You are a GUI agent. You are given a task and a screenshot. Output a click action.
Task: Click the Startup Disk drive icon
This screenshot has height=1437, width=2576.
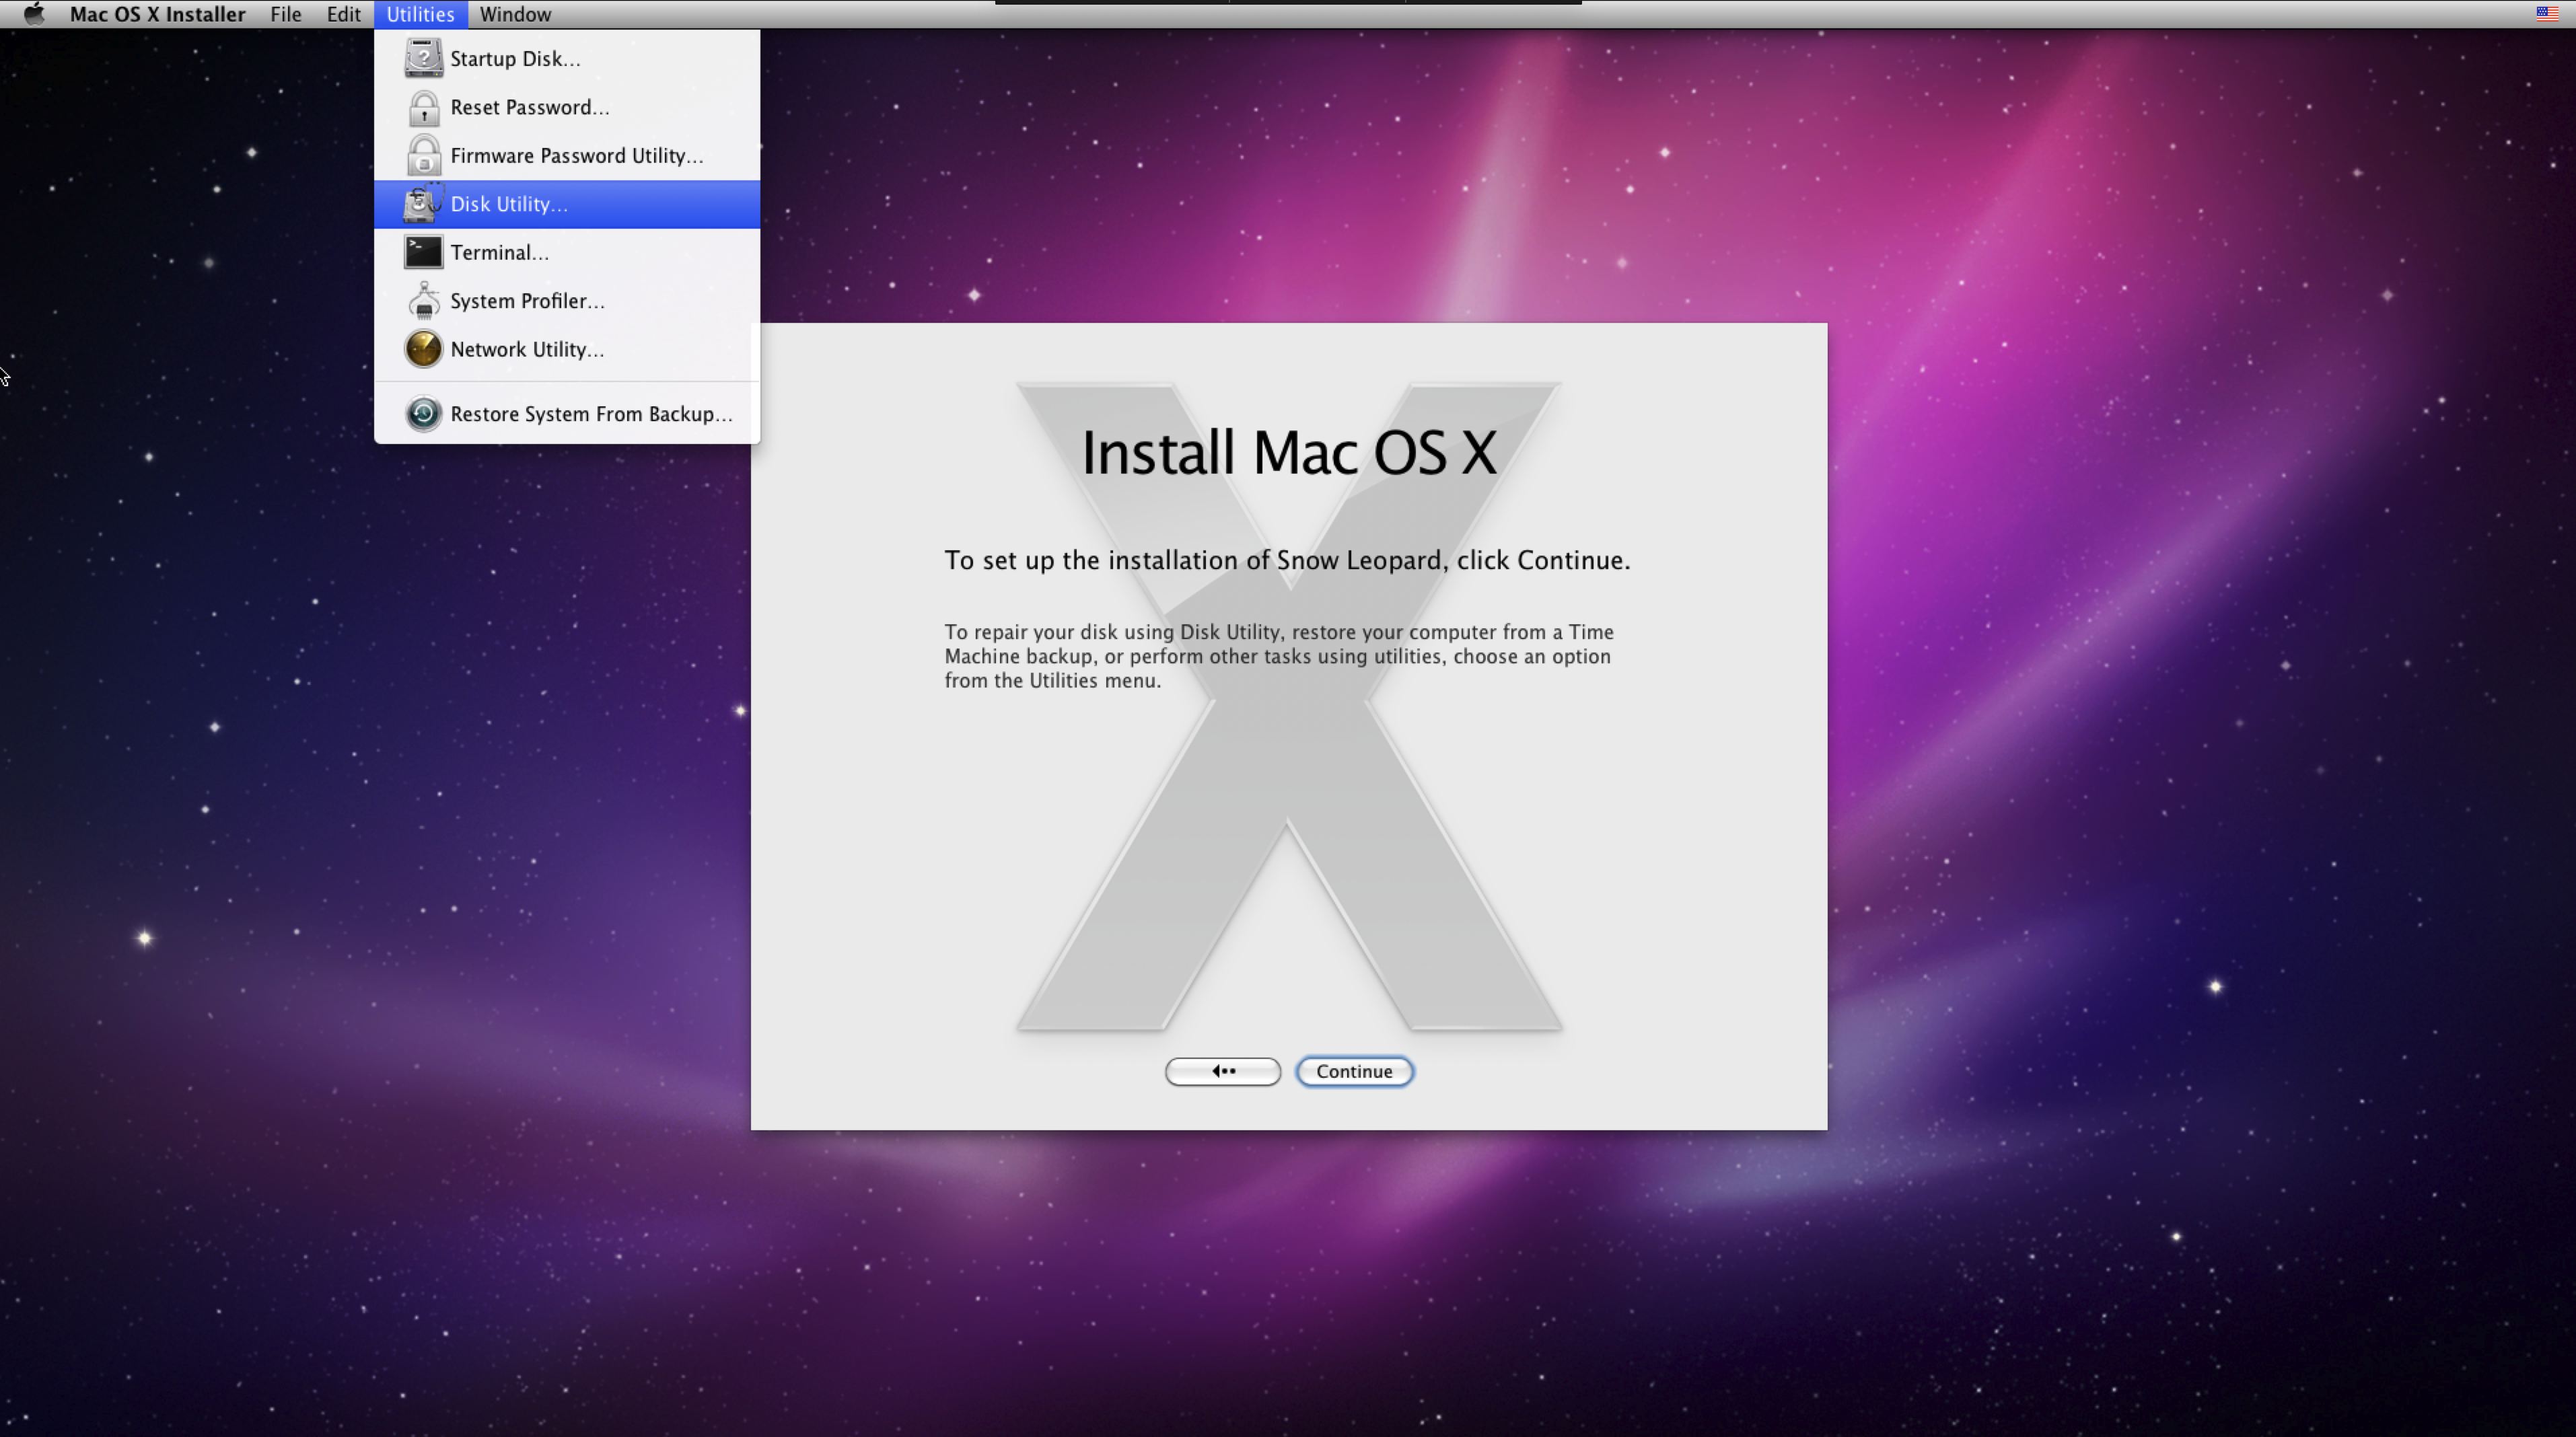423,58
